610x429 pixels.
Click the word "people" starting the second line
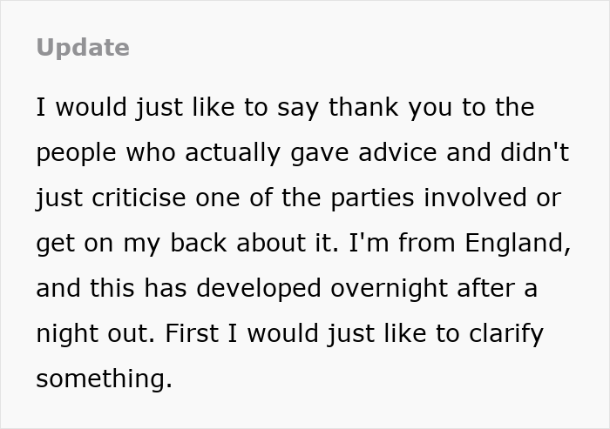click(76, 153)
